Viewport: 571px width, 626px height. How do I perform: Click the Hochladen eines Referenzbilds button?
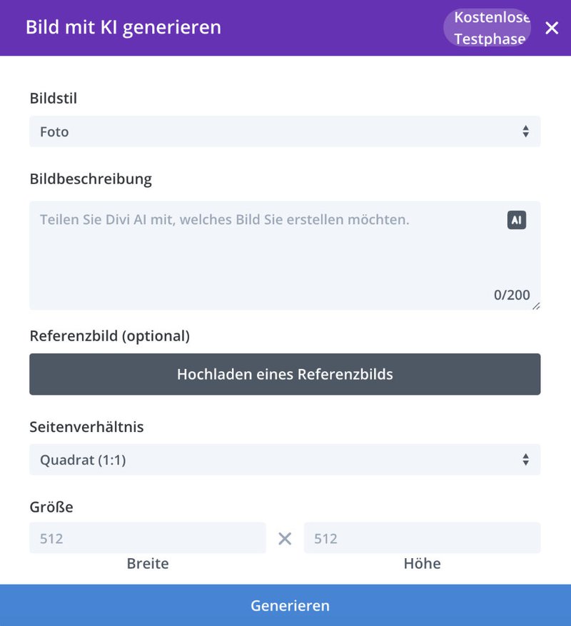[x=285, y=373]
